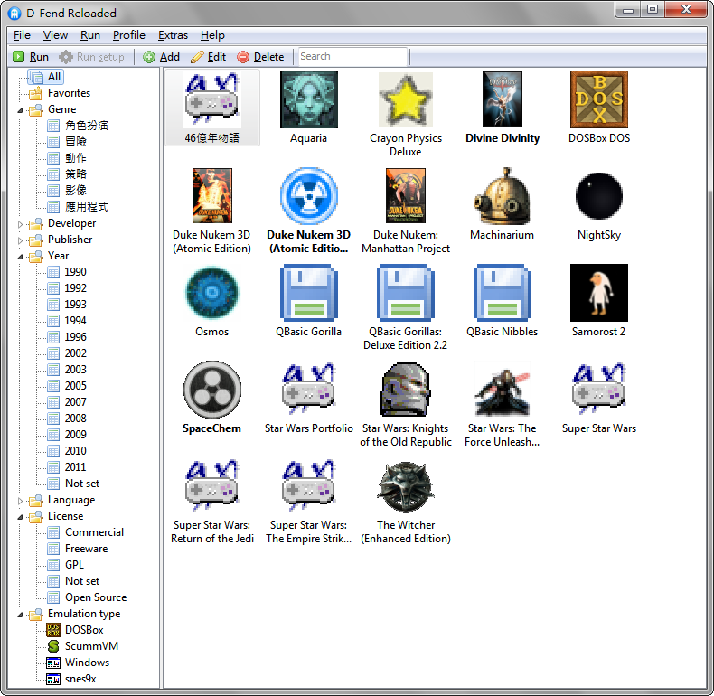Viewport: 714px width, 696px height.
Task: Filter by GPL license
Action: coord(74,565)
